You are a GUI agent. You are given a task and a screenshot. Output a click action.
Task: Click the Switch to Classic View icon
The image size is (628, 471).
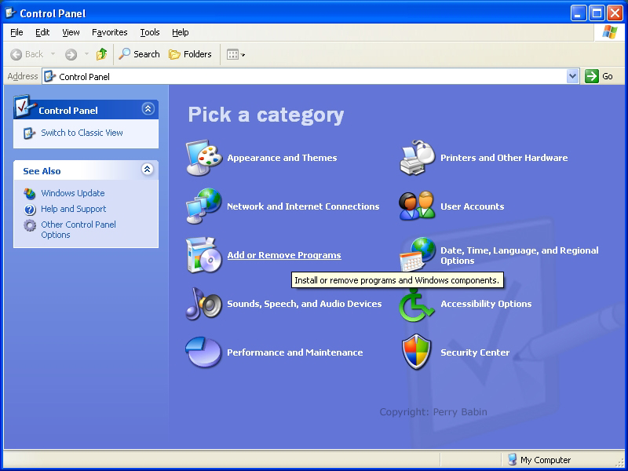point(29,133)
